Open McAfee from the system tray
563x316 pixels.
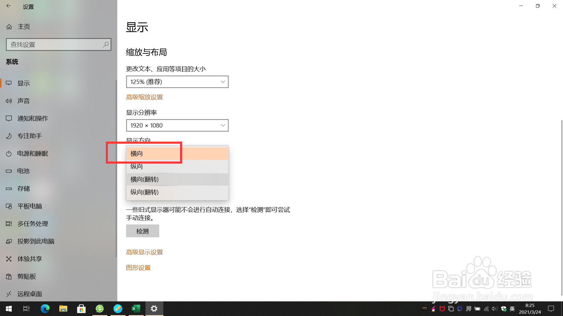click(x=442, y=309)
